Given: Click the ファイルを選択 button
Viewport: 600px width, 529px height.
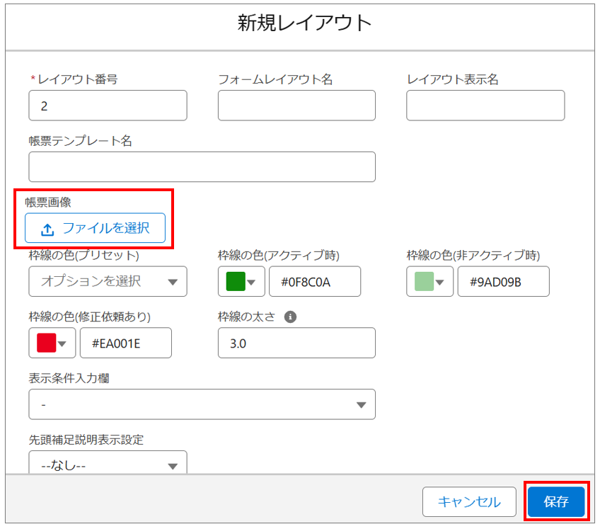Looking at the screenshot, I should [x=95, y=229].
